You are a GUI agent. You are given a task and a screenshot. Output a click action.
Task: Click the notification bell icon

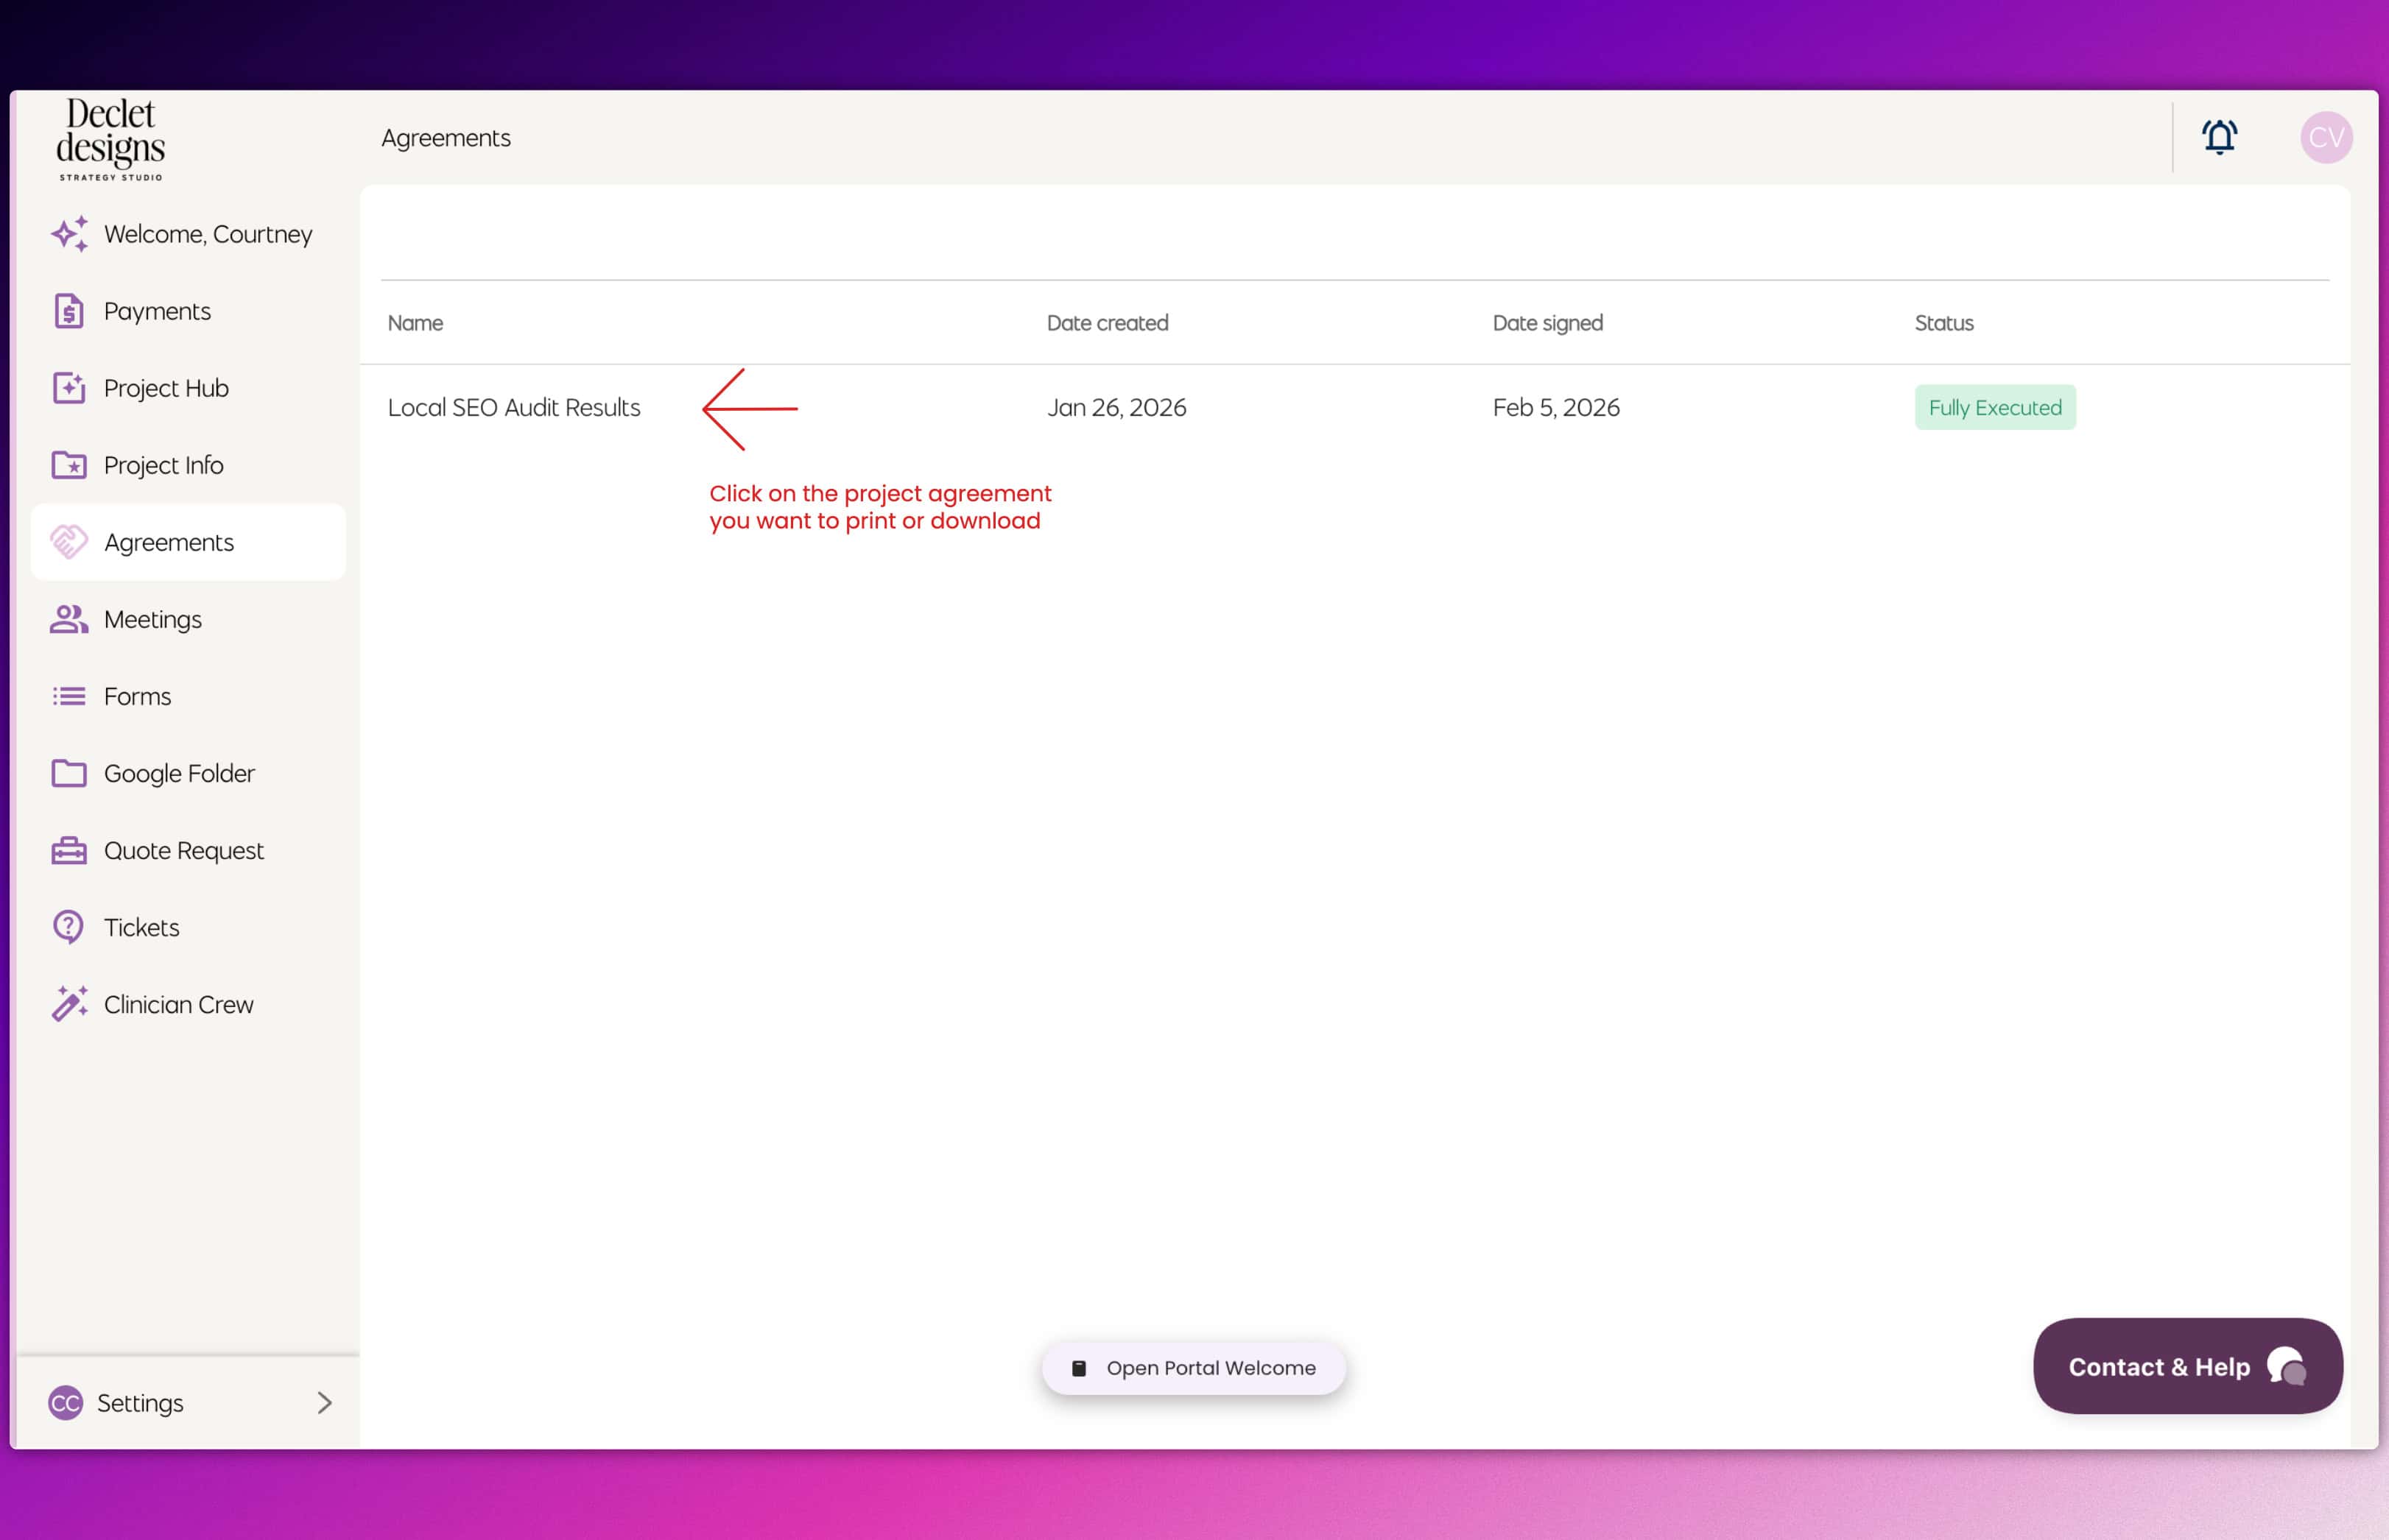pos(2218,137)
